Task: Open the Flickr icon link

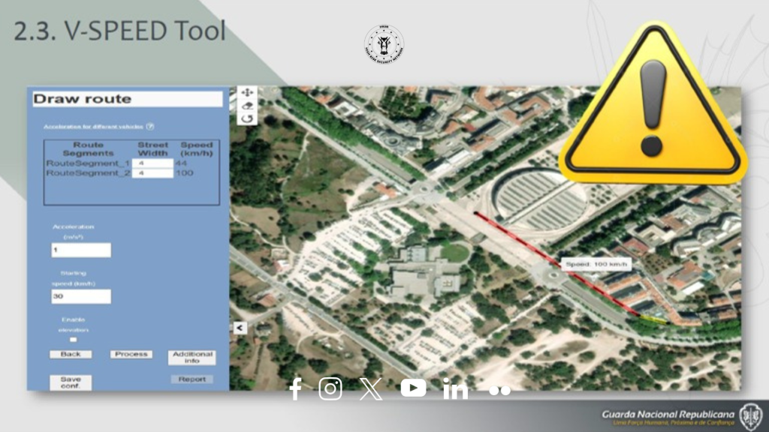Action: click(499, 390)
